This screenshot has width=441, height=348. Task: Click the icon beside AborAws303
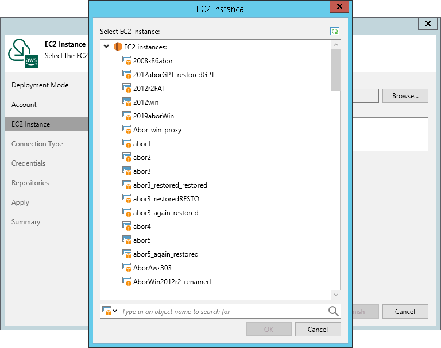coord(127,267)
